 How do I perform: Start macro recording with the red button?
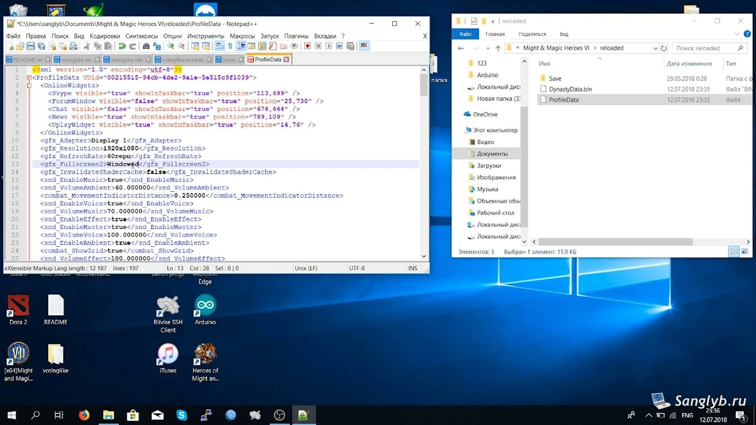tap(308, 46)
